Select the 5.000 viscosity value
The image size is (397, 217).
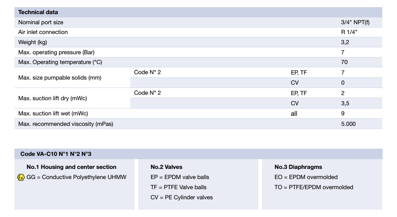tap(348, 124)
